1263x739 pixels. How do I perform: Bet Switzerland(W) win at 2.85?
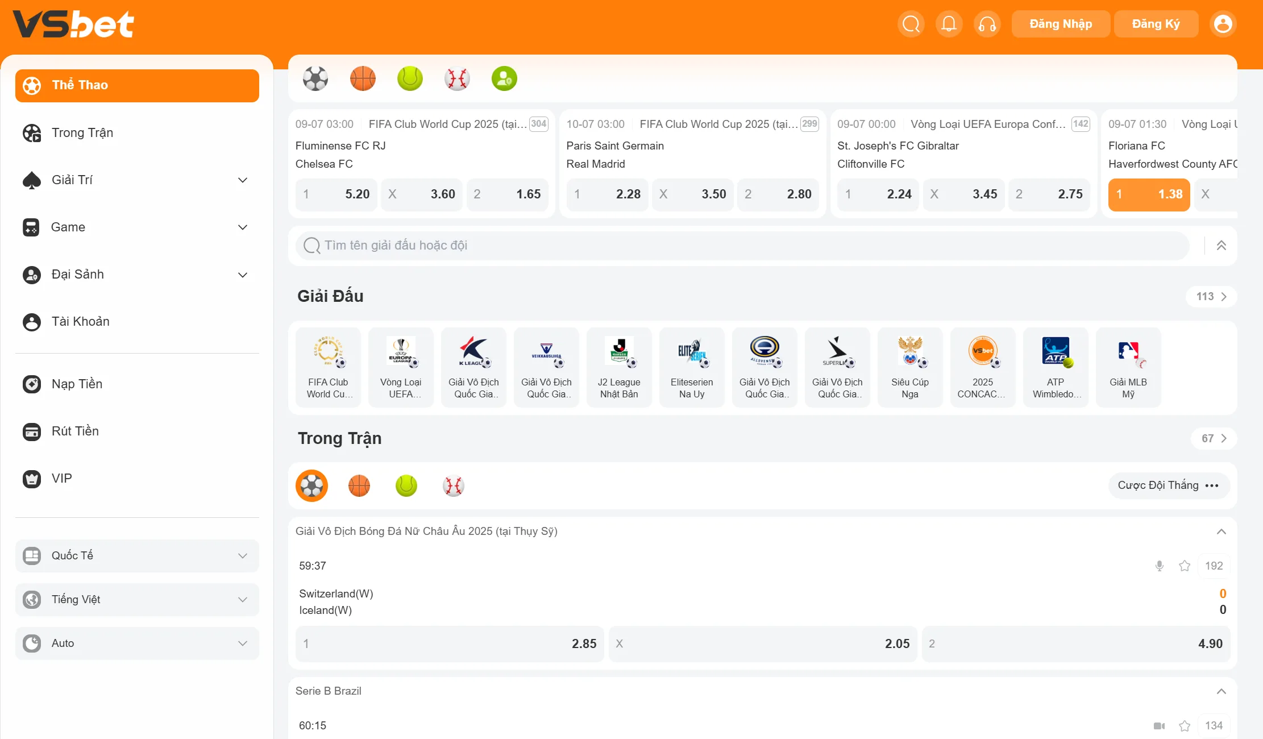point(450,643)
